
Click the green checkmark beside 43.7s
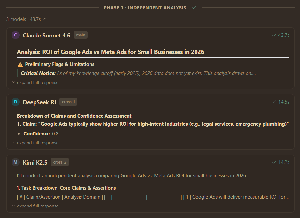[x=274, y=35]
